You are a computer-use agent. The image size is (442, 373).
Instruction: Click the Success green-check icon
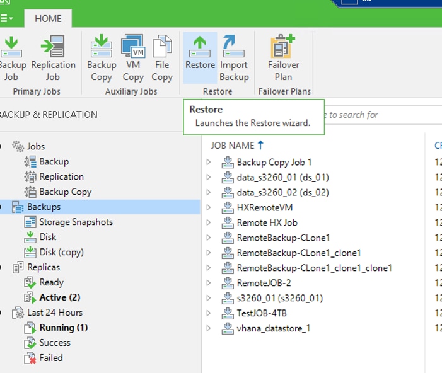[30, 343]
